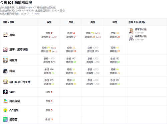Click 鸣潮 Korea 总榜 66 rank

tap(115, 69)
